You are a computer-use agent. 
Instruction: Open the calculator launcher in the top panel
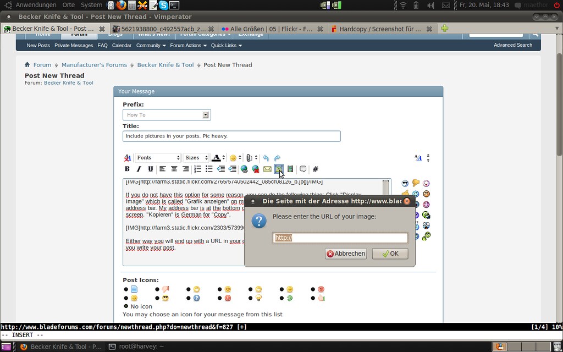pos(132,5)
